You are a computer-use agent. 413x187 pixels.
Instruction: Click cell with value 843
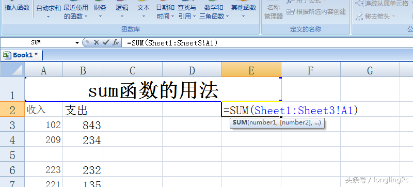(x=83, y=124)
